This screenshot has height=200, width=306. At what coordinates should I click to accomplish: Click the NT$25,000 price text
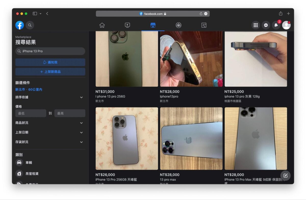(234, 92)
